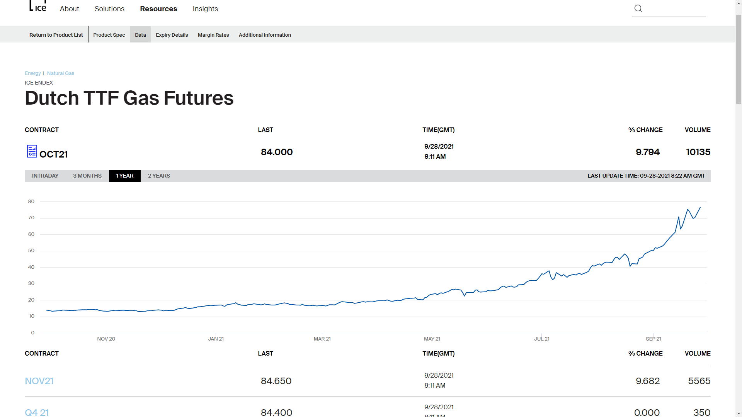Click the ICE logo icon
Viewport: 742px width, 417px height.
(x=38, y=7)
